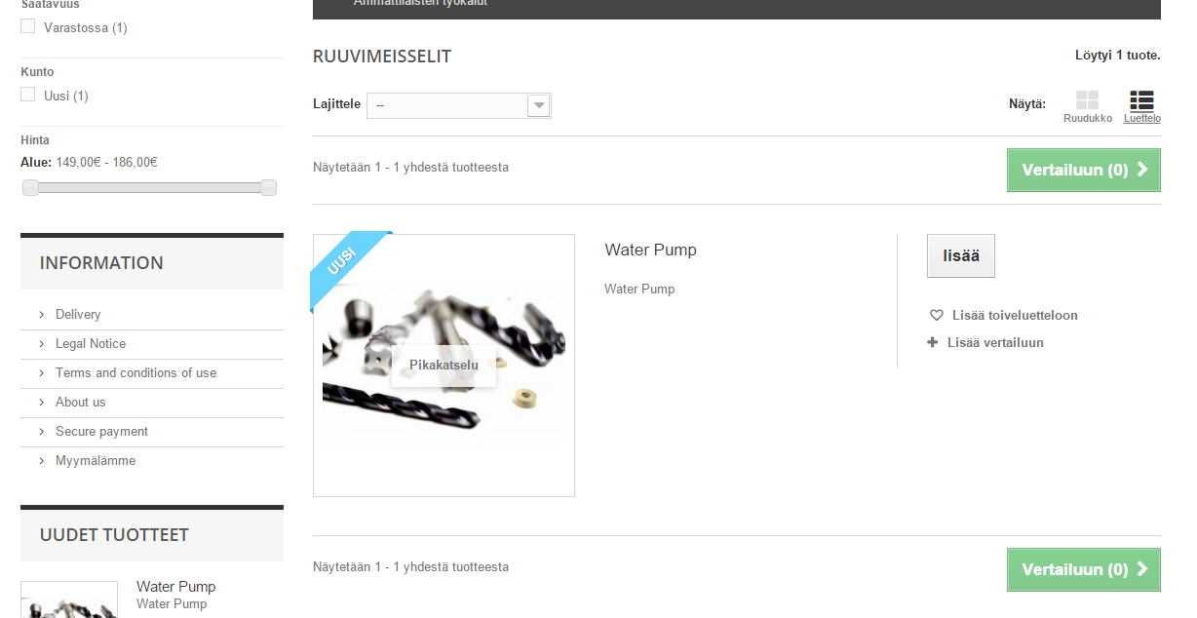The width and height of the screenshot is (1197, 618).
Task: Click arrow on top Vertailuun button
Action: pos(1142,170)
